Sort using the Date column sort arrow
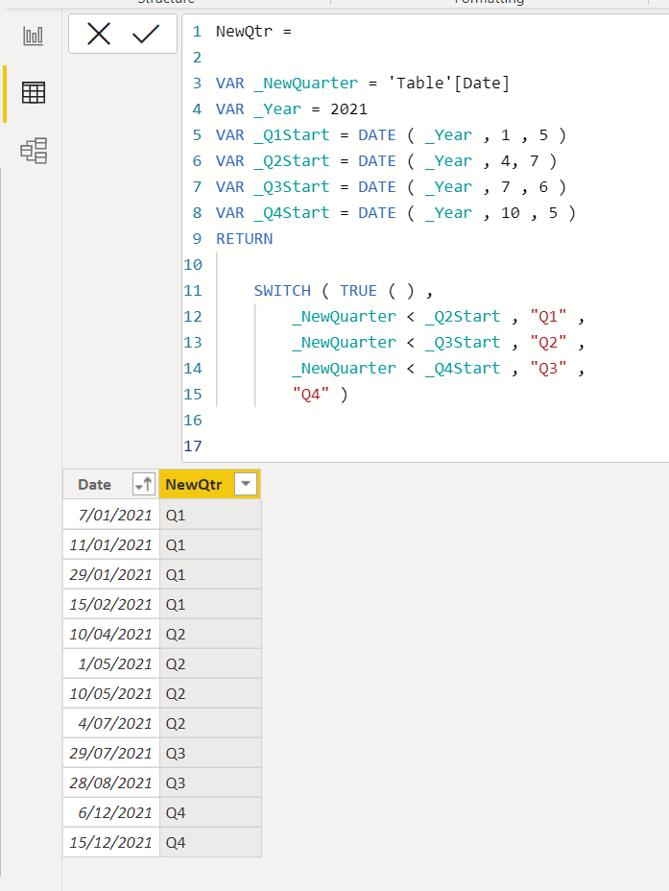 pyautogui.click(x=144, y=484)
